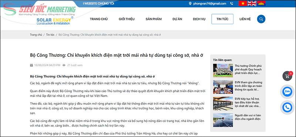Click the 'Tin liên quan:' heading

point(223,60)
